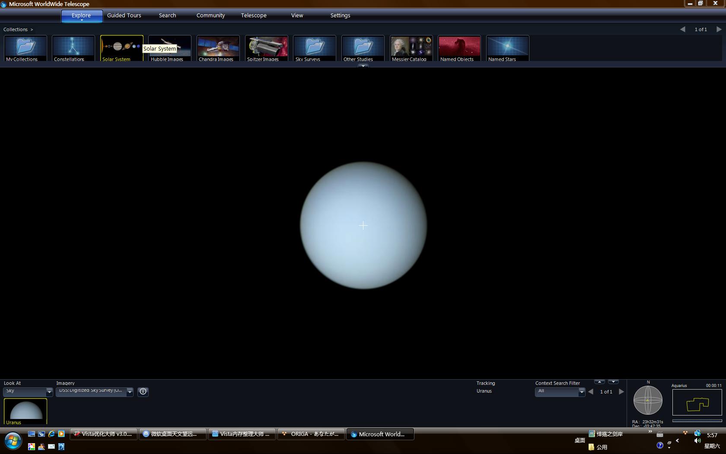Click the imagery information button
The width and height of the screenshot is (726, 454).
click(143, 391)
